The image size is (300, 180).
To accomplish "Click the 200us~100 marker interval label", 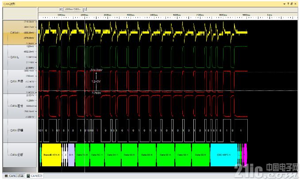I will pos(73,9).
